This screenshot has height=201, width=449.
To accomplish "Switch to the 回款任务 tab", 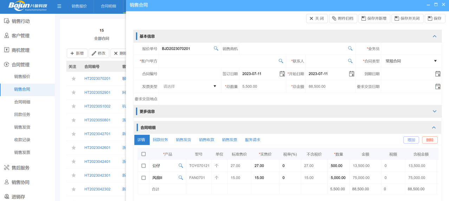I will 160,140.
